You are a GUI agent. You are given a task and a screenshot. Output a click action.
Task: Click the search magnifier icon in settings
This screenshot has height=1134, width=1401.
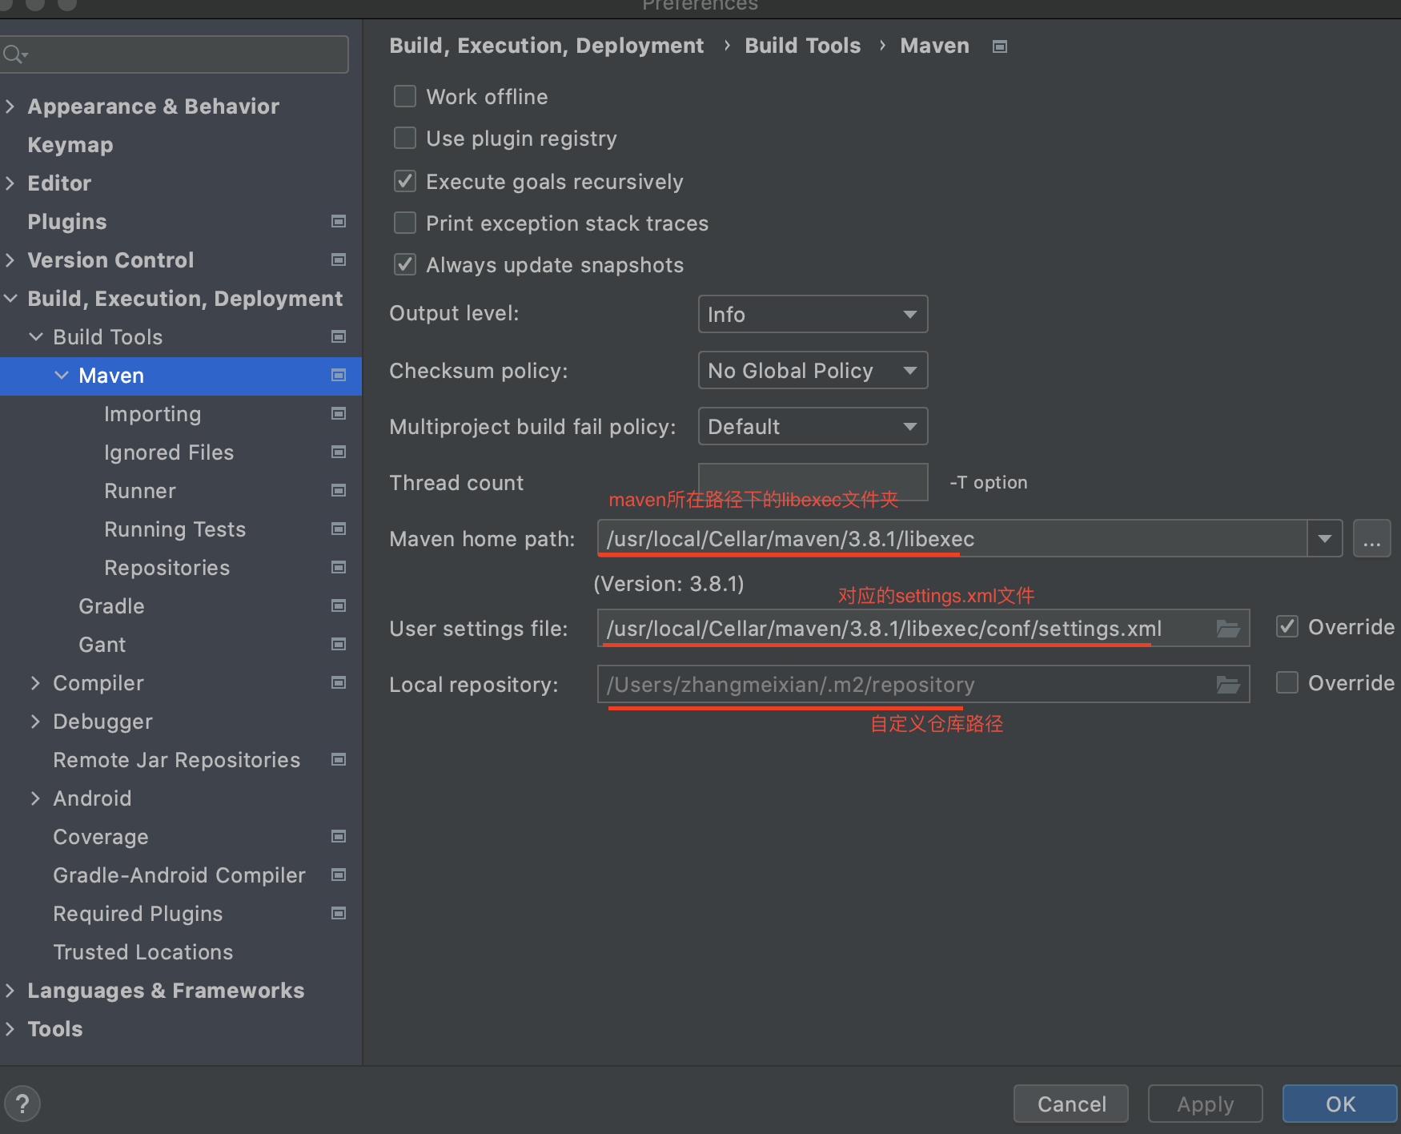14,54
